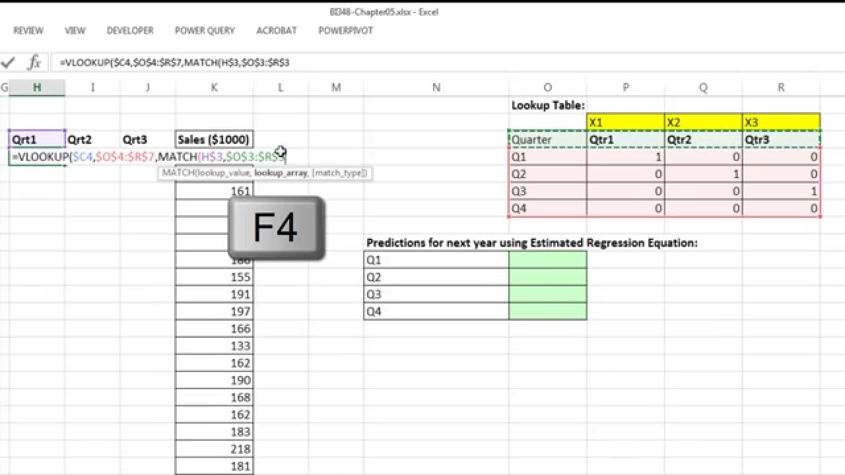The image size is (845, 475).
Task: Select the green cell beside predictions Q2
Action: coord(548,277)
